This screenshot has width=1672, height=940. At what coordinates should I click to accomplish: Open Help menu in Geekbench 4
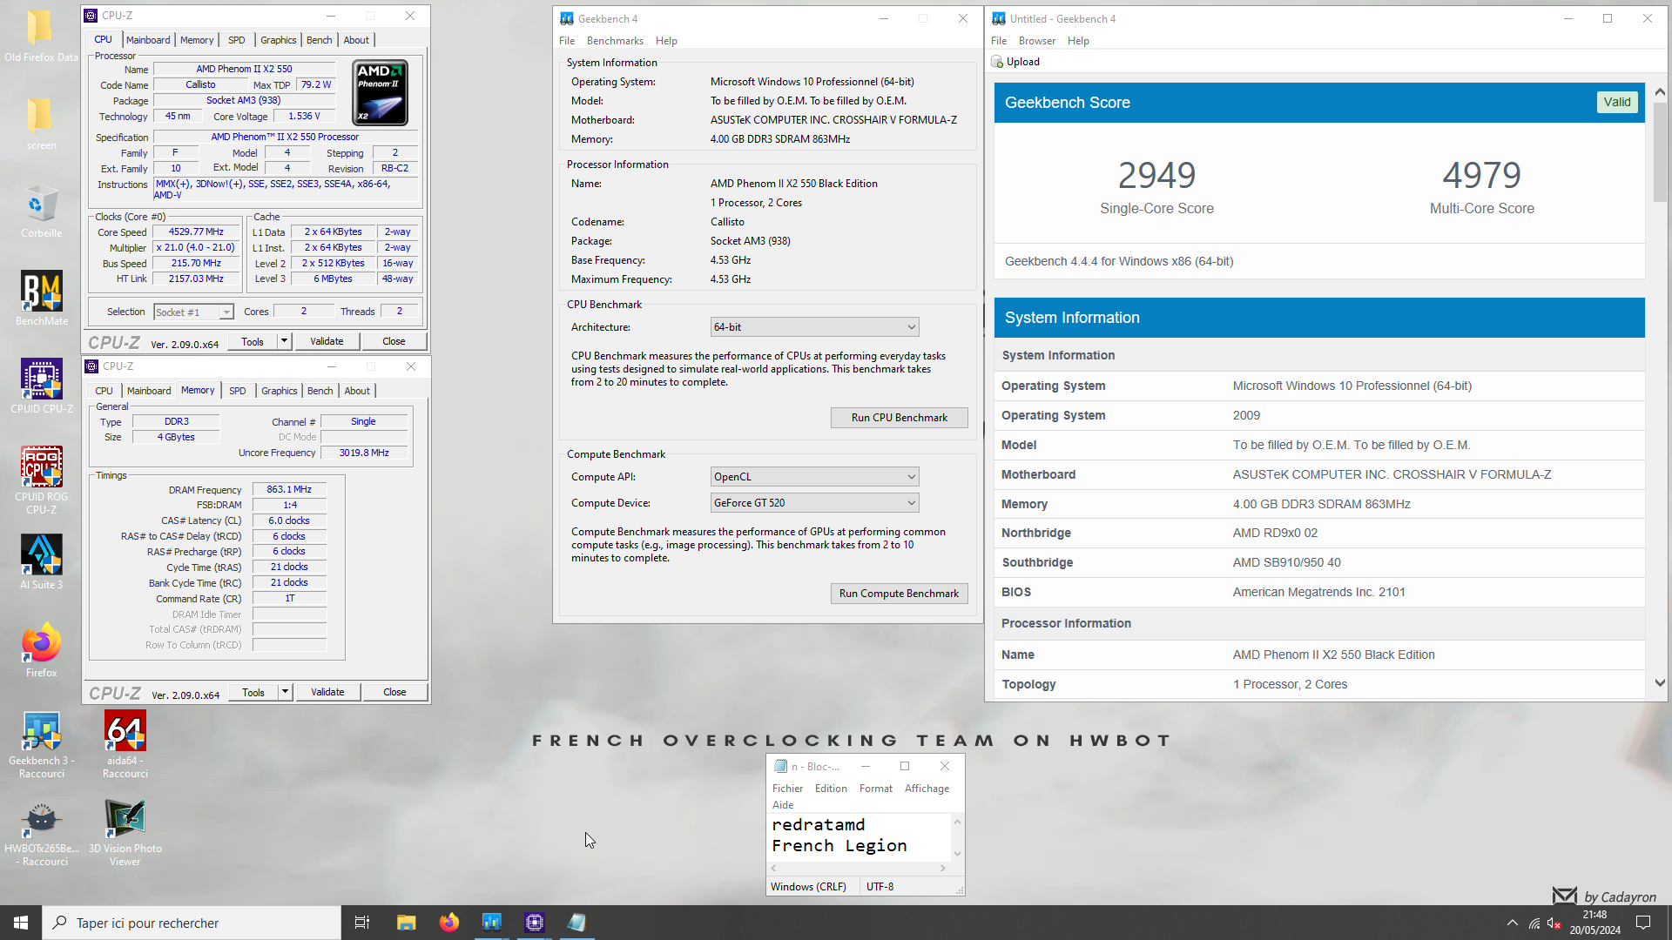666,41
